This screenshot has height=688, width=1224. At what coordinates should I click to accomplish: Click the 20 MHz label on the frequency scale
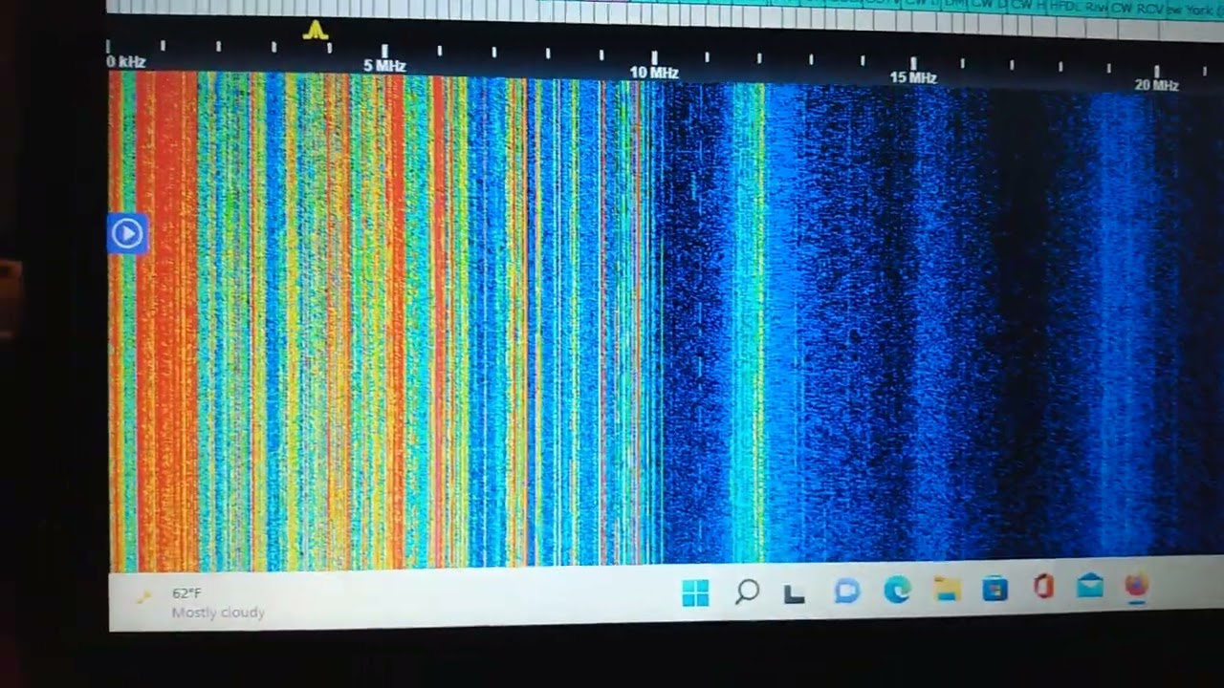1156,85
